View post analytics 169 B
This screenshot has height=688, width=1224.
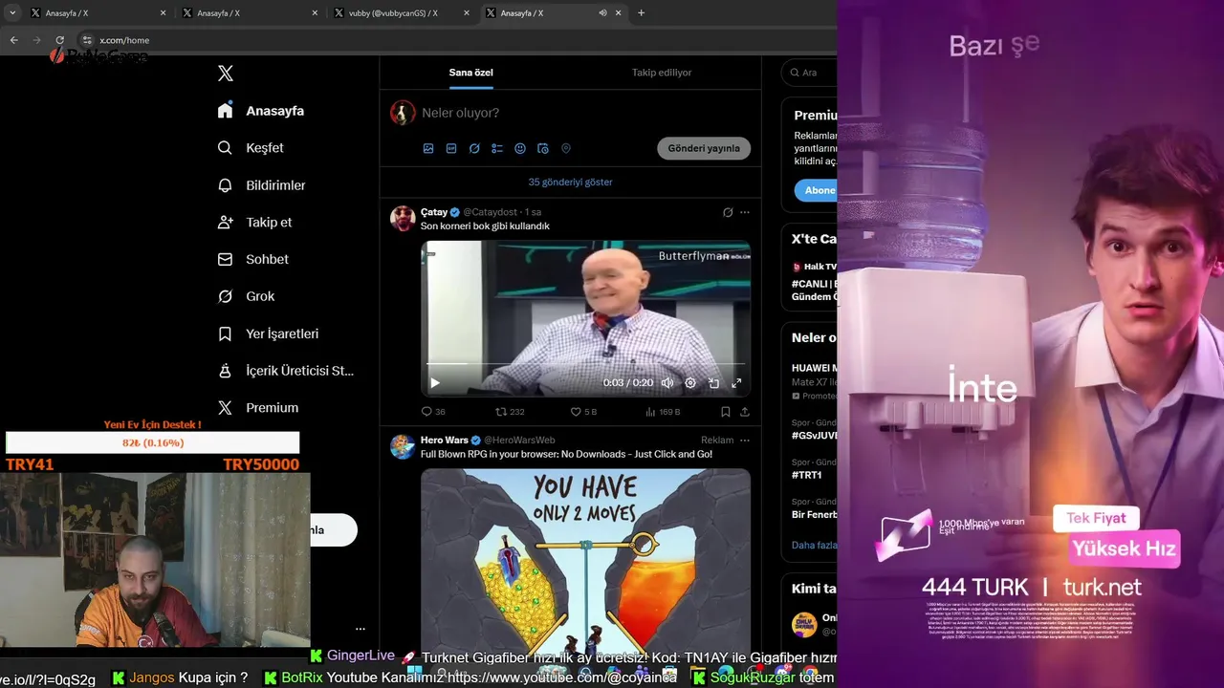click(x=663, y=412)
